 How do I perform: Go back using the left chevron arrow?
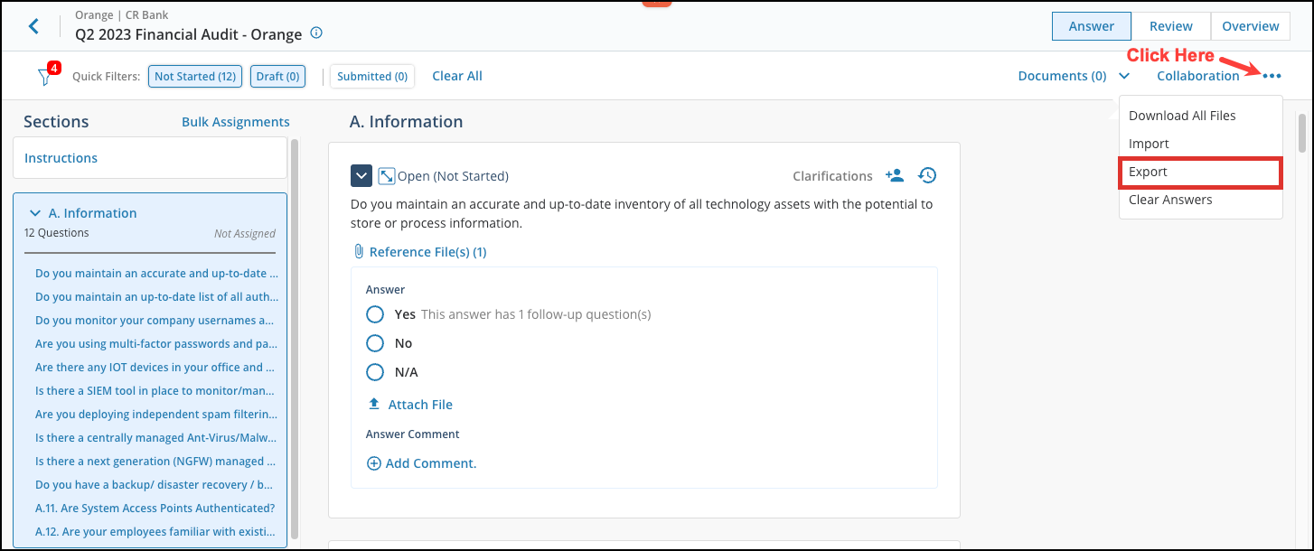click(33, 26)
